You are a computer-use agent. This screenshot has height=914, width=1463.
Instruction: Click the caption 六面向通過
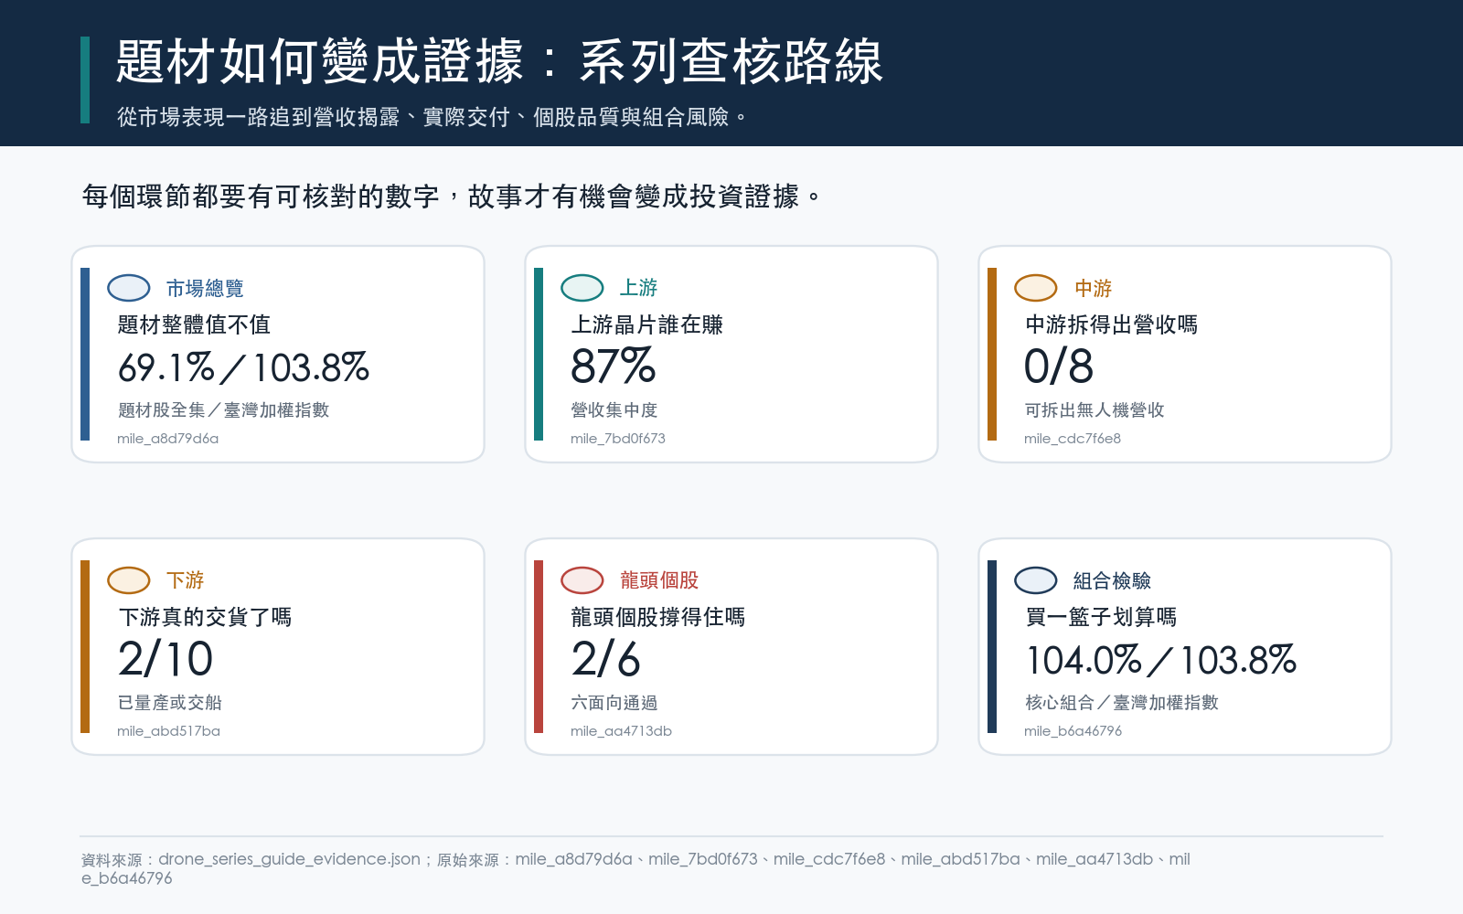pyautogui.click(x=614, y=703)
